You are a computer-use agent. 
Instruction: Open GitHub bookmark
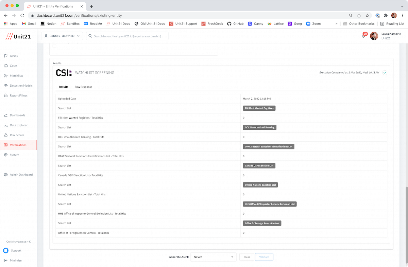(x=235, y=24)
